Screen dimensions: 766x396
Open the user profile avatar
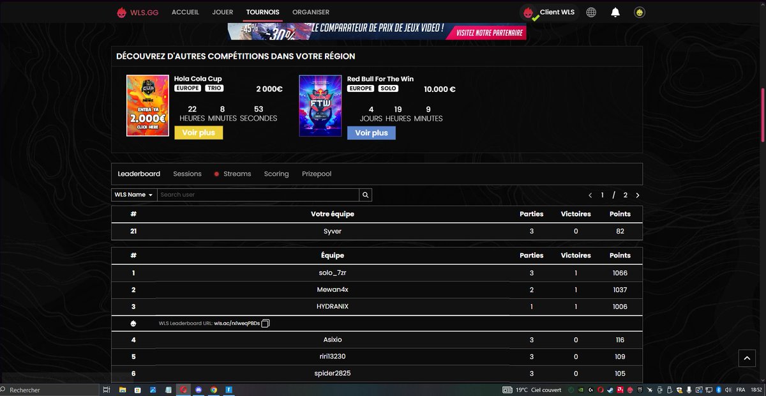point(639,12)
